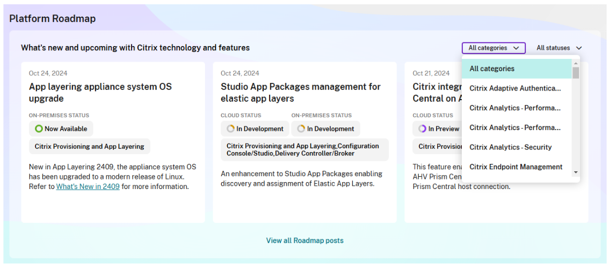The height and width of the screenshot is (264, 609).
Task: Choose Citrix Adaptive Authentication category
Action: coord(514,88)
